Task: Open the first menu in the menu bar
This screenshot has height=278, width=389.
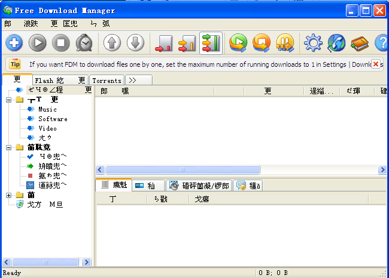Action: click(8, 24)
